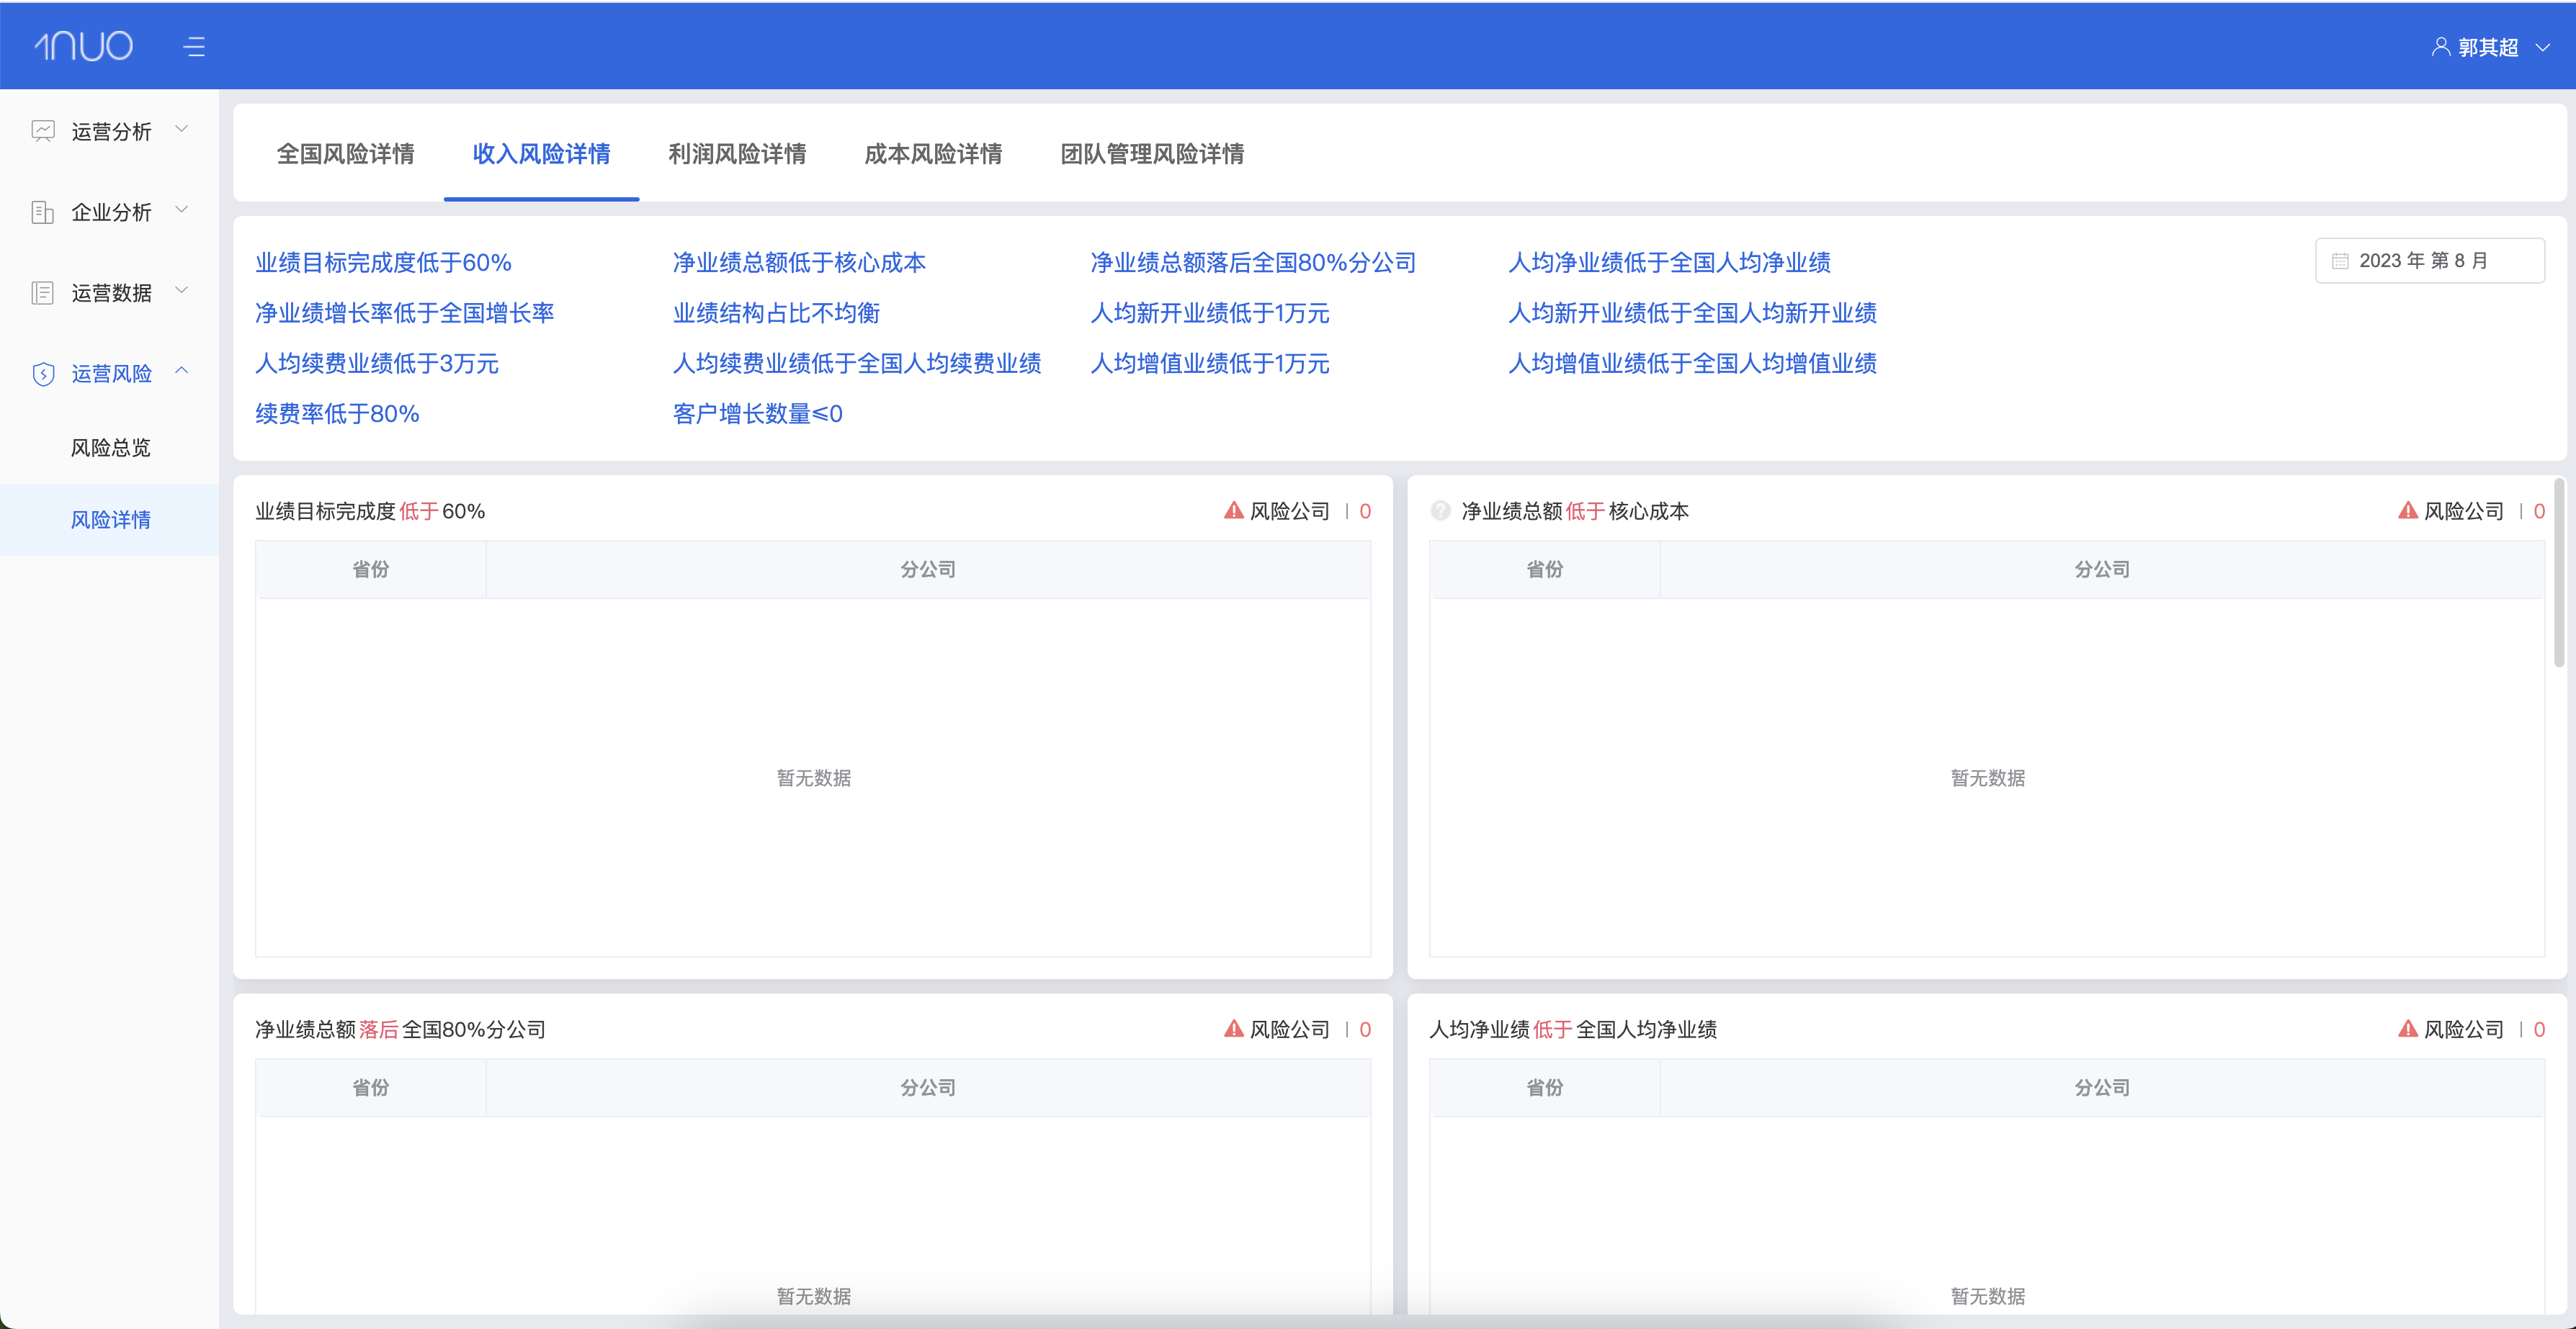This screenshot has width=2576, height=1329.
Task: Switch to the 全国风险详情 tab
Action: (346, 154)
